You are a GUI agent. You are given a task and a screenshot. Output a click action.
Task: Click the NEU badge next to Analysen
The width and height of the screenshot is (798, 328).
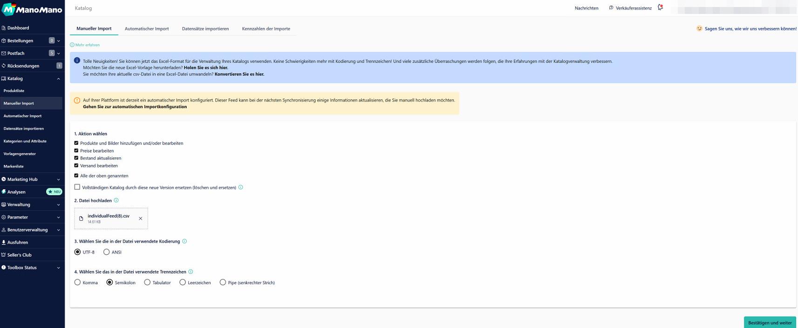54,191
